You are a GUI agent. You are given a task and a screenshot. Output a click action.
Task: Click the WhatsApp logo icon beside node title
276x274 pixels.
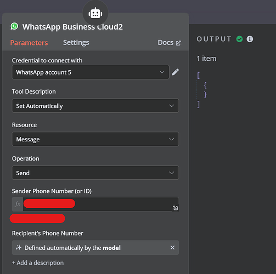pos(14,26)
